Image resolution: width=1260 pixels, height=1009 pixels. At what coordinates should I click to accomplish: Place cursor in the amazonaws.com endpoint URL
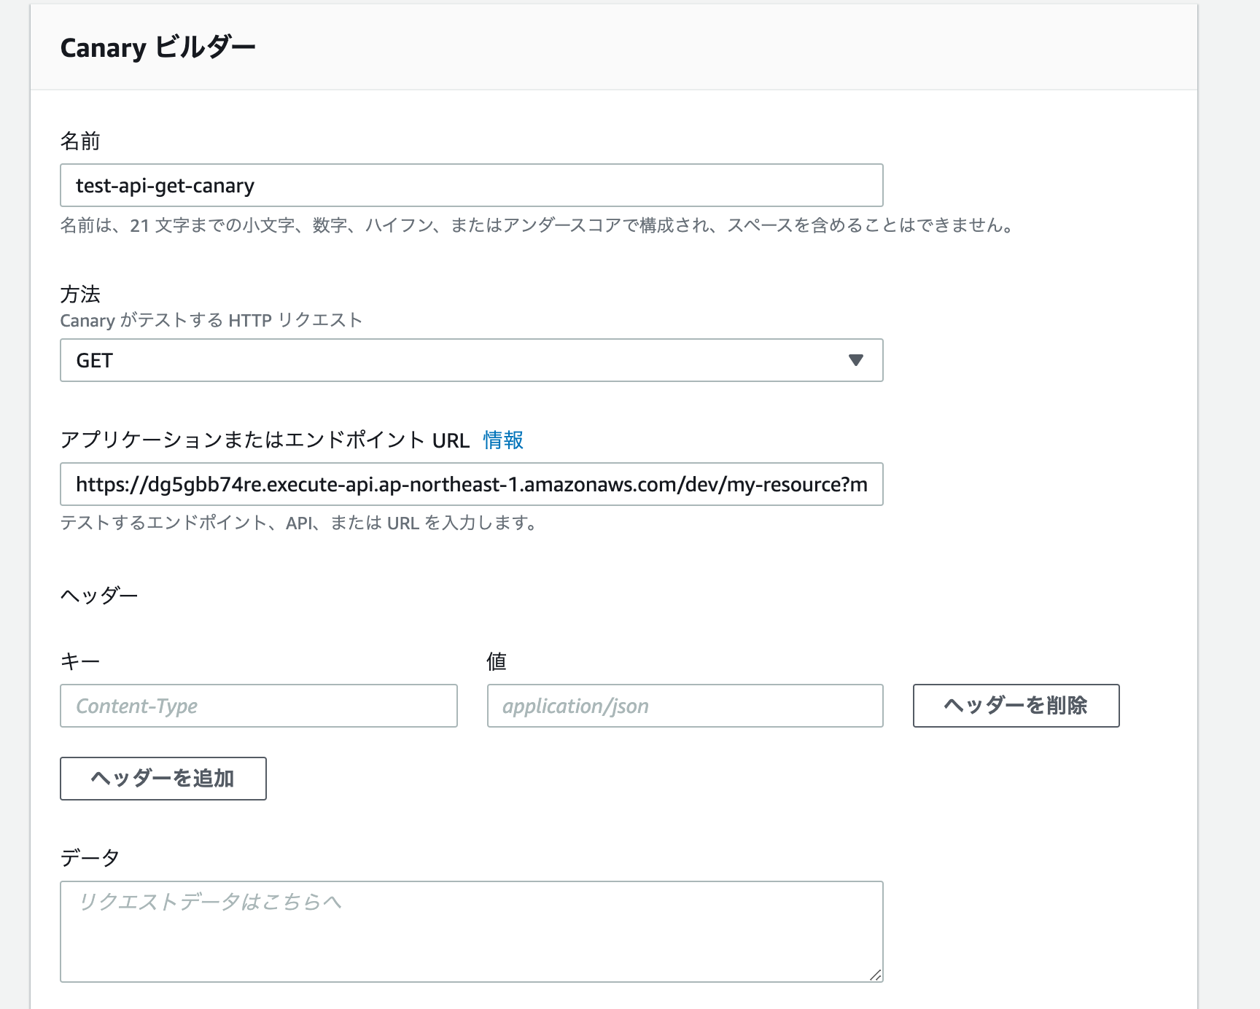471,484
